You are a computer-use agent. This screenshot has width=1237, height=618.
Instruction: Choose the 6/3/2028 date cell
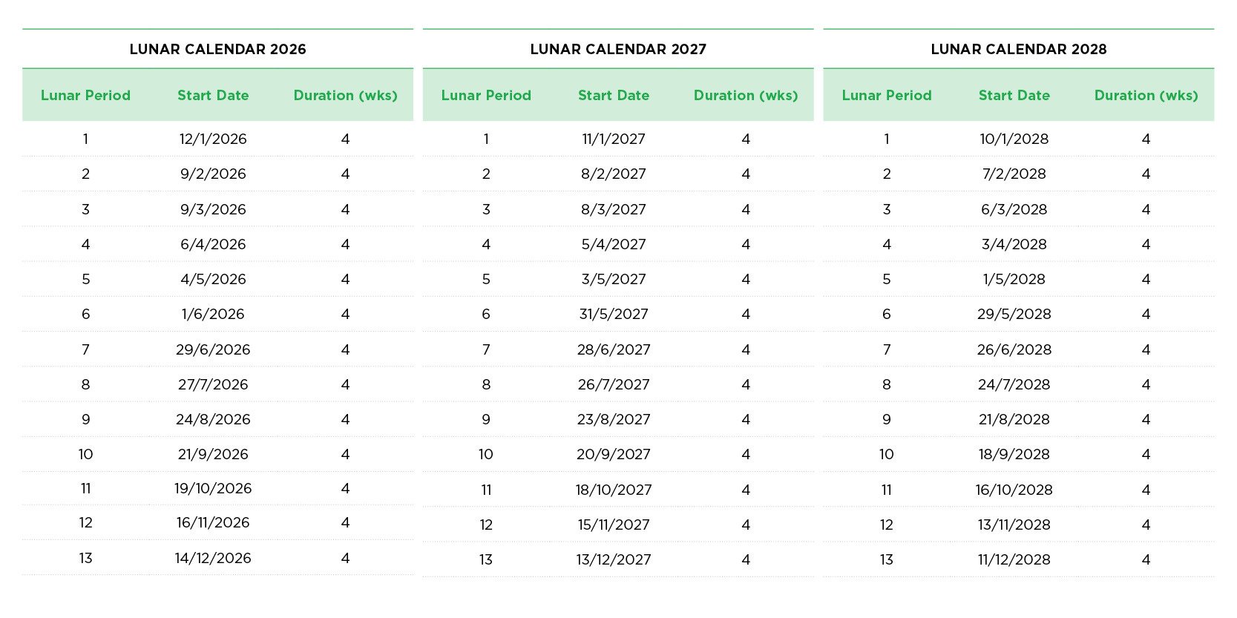point(1014,209)
